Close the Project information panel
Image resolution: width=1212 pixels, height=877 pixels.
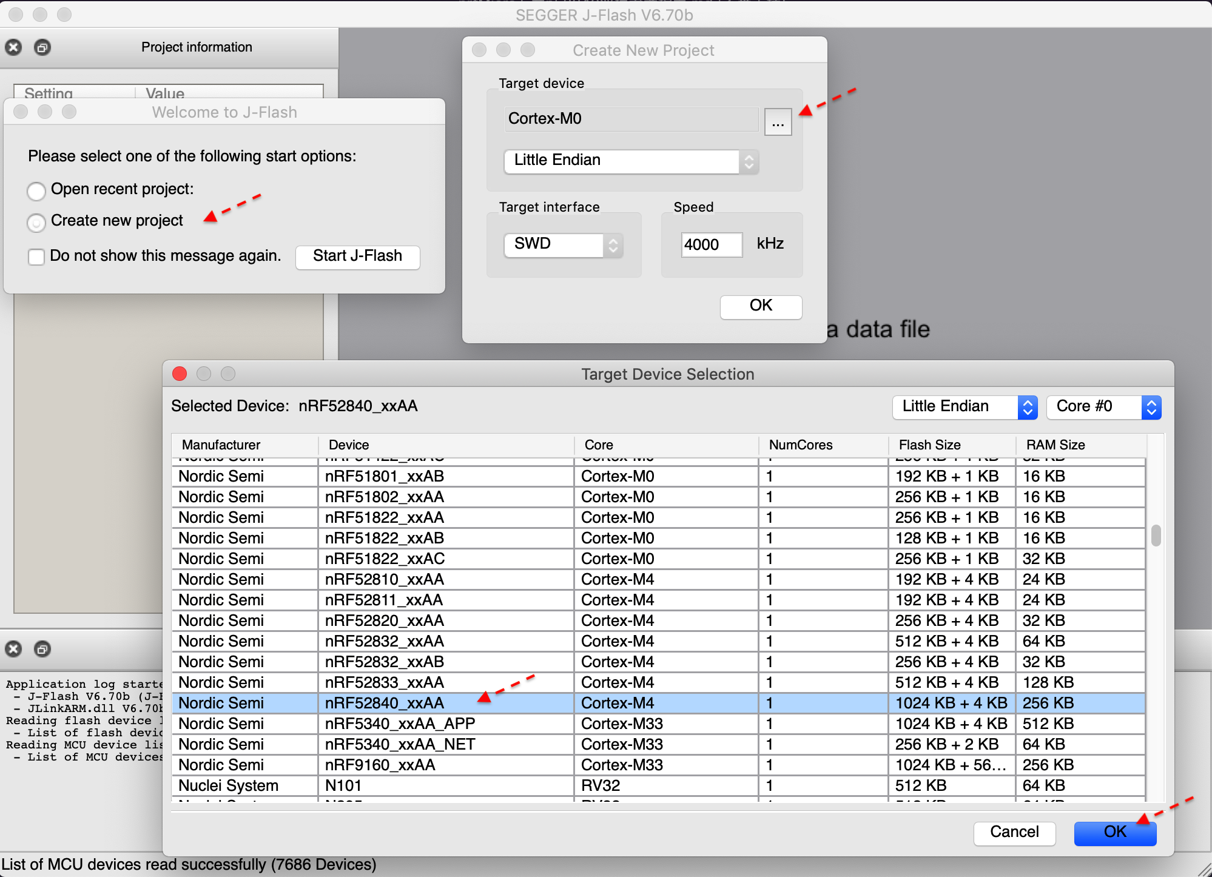13,47
